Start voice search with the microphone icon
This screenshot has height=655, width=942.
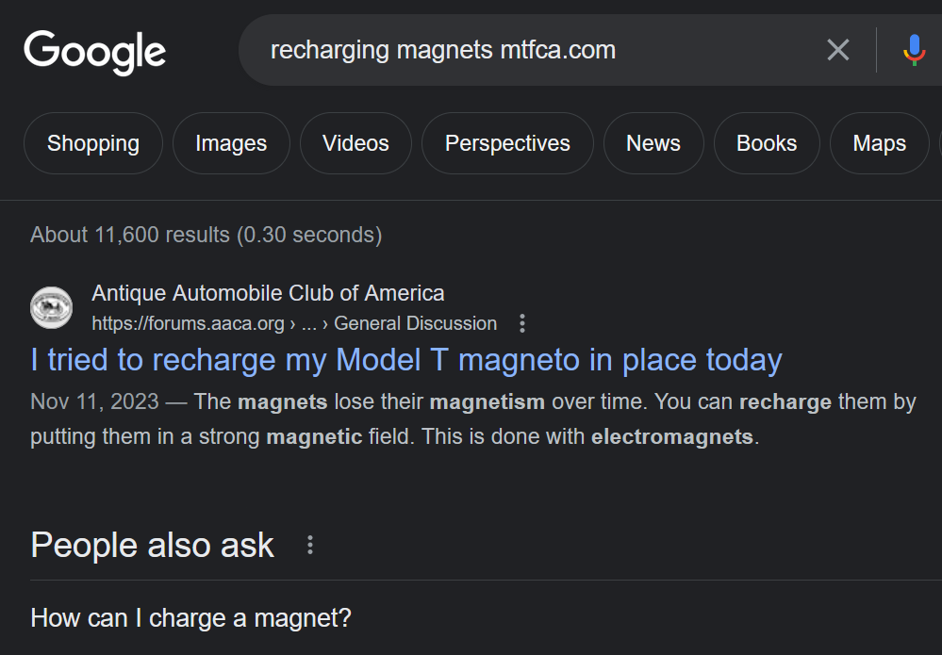tap(913, 50)
